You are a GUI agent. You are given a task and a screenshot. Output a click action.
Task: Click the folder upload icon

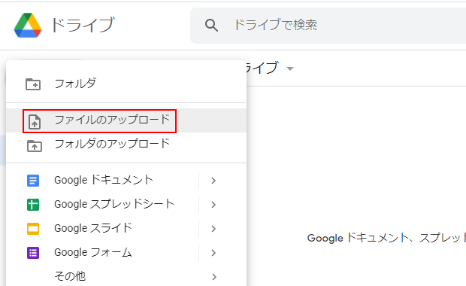pos(35,145)
